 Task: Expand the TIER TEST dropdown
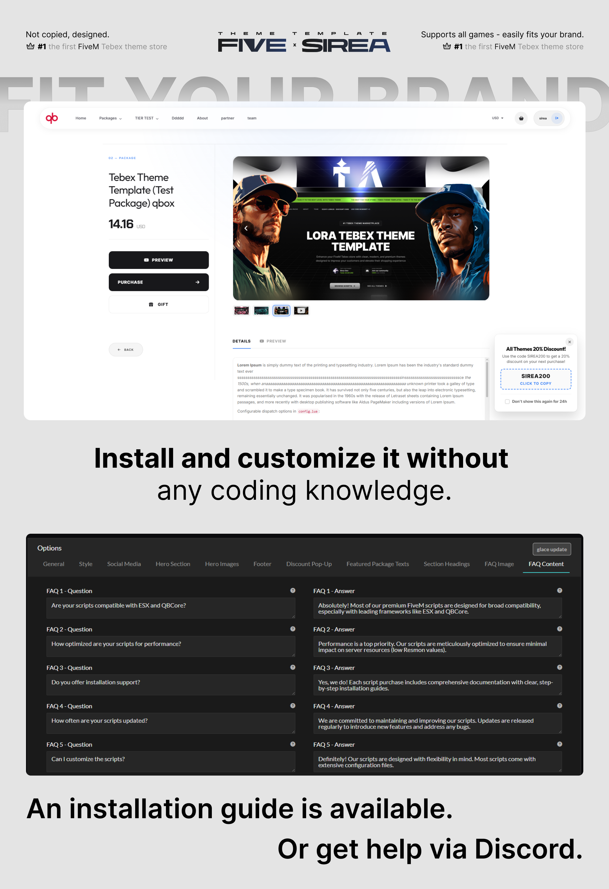pyautogui.click(x=147, y=118)
